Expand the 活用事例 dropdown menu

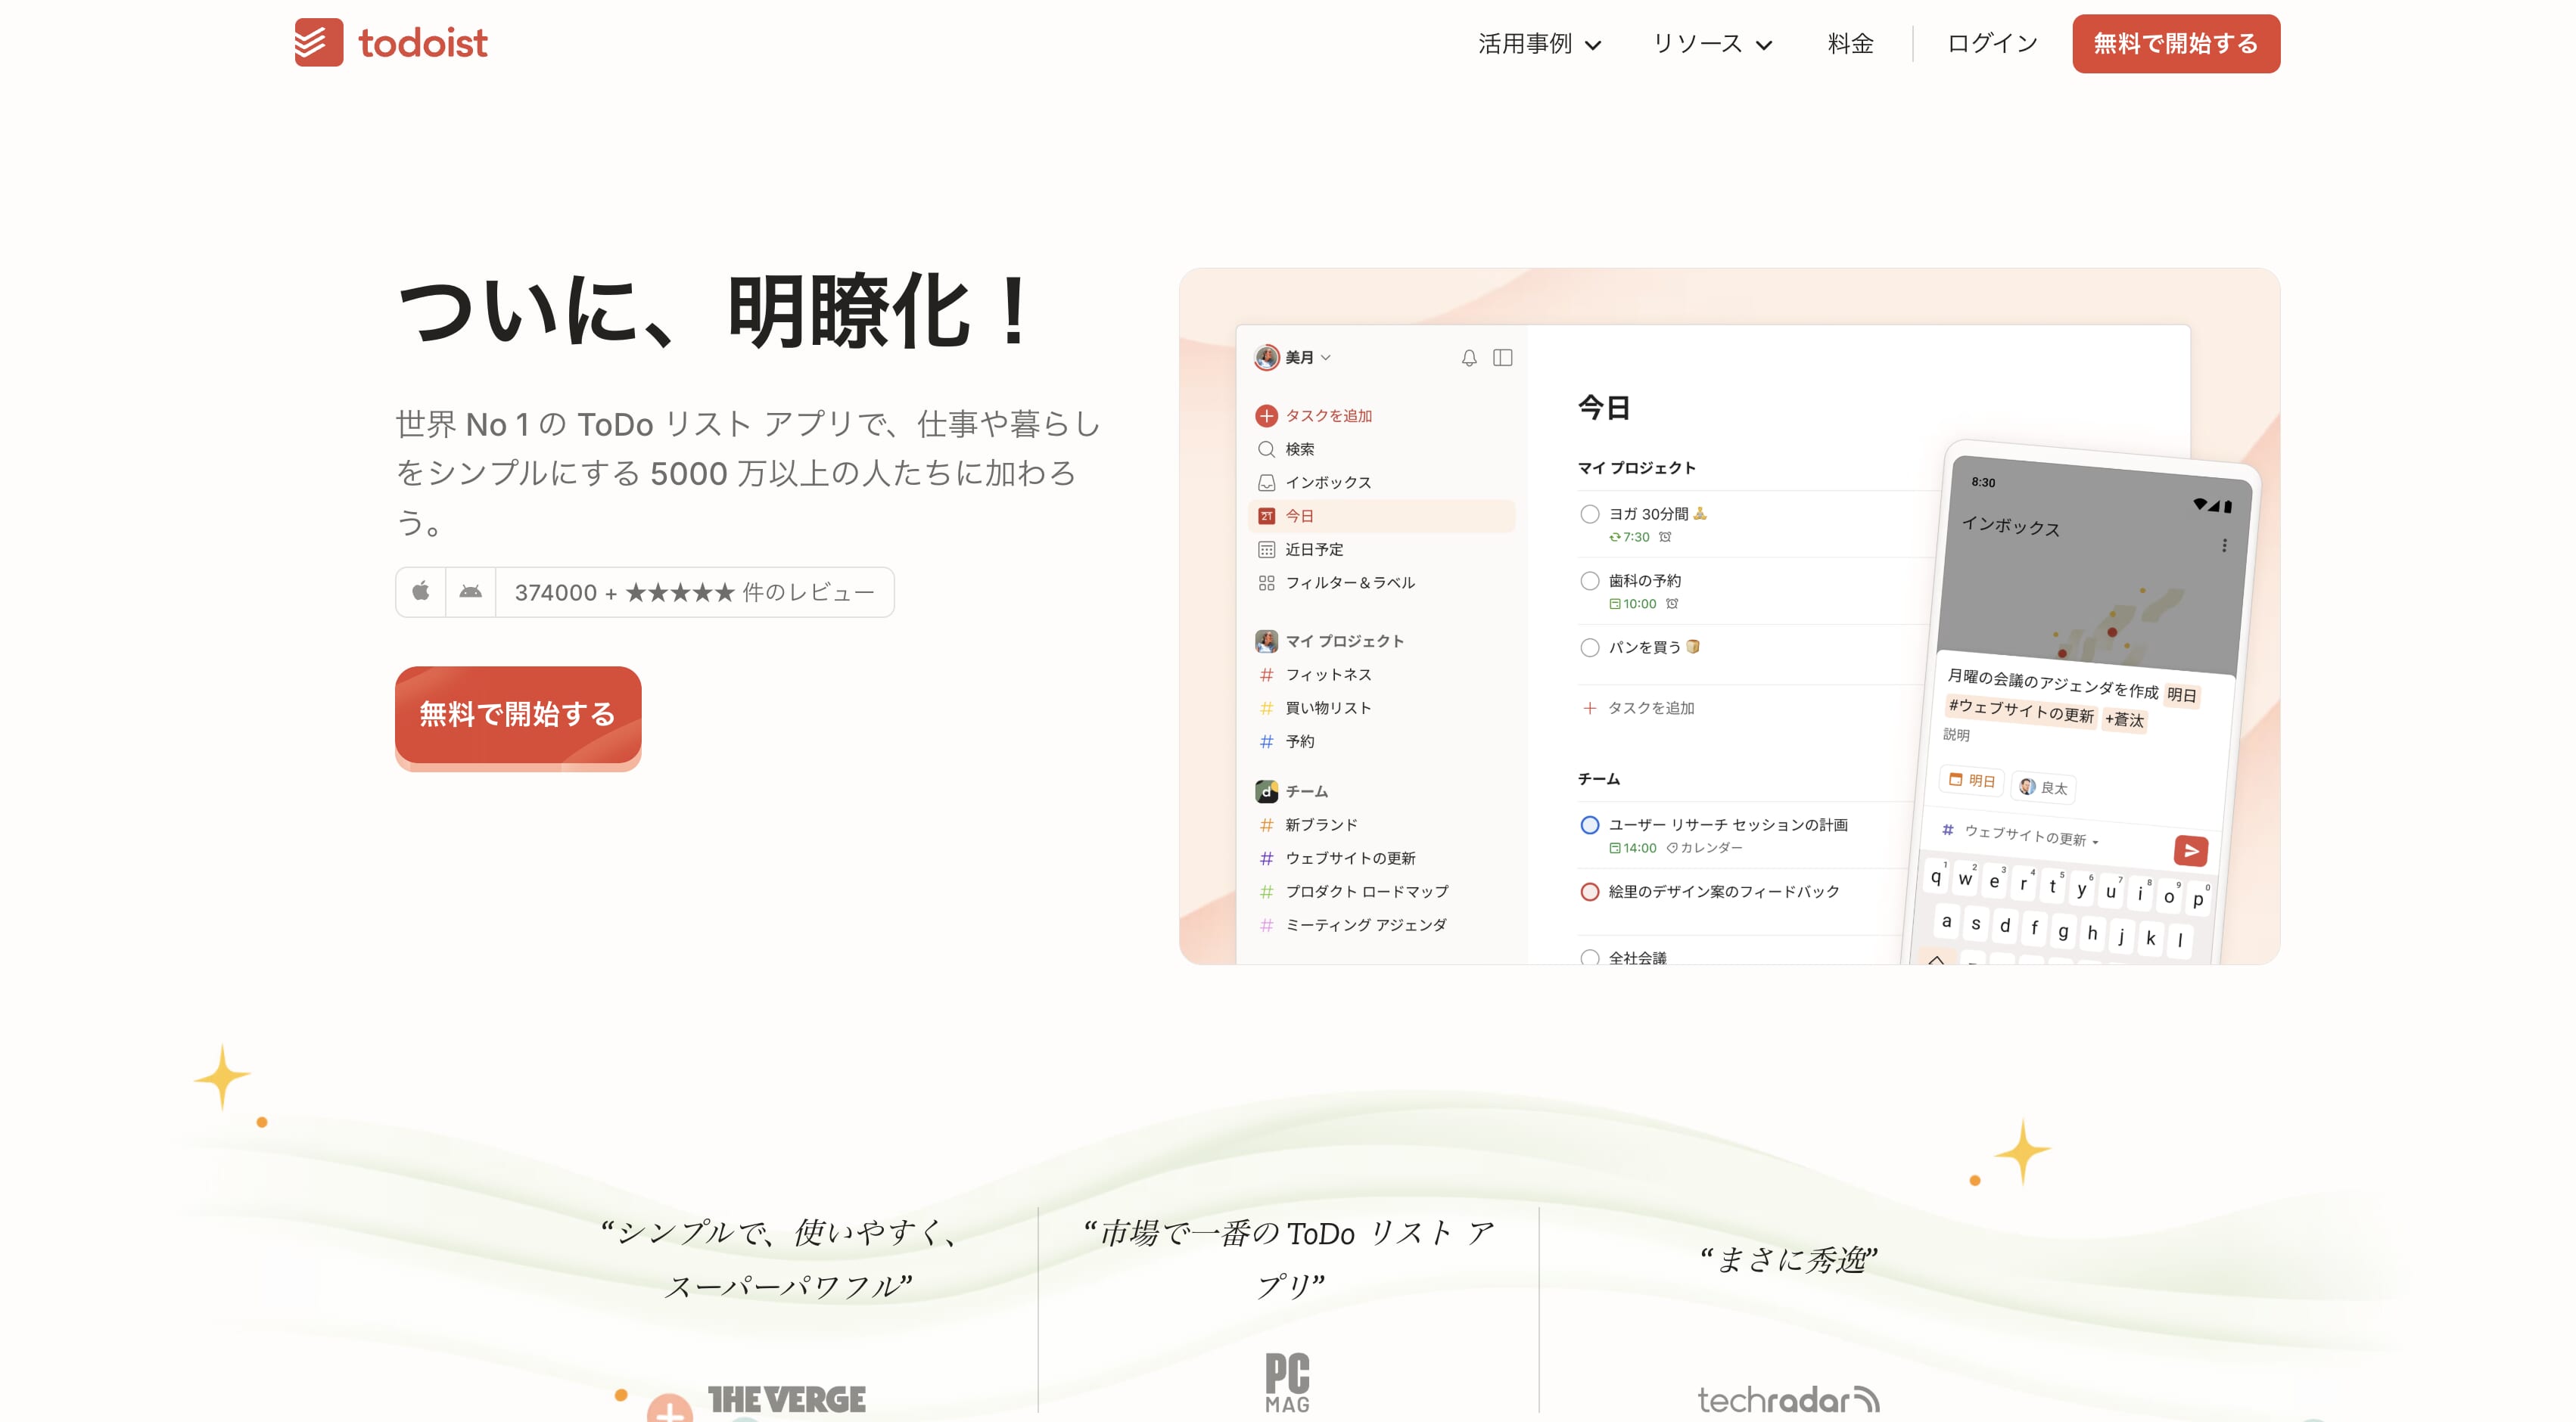point(1540,44)
